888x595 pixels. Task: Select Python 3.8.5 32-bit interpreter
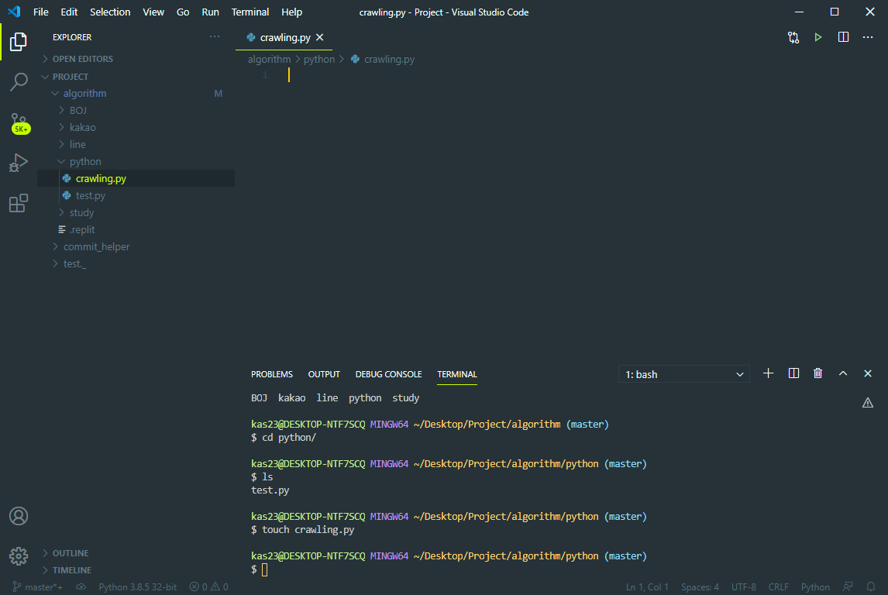[138, 587]
